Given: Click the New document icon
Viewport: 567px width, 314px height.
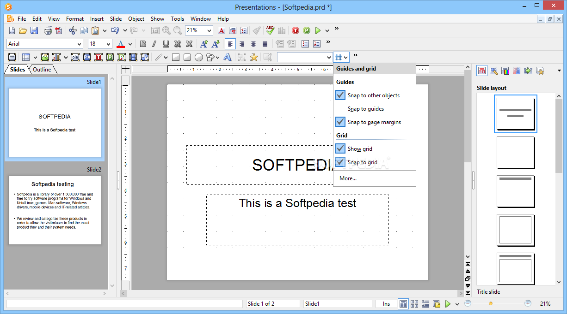Looking at the screenshot, I should [12, 30].
